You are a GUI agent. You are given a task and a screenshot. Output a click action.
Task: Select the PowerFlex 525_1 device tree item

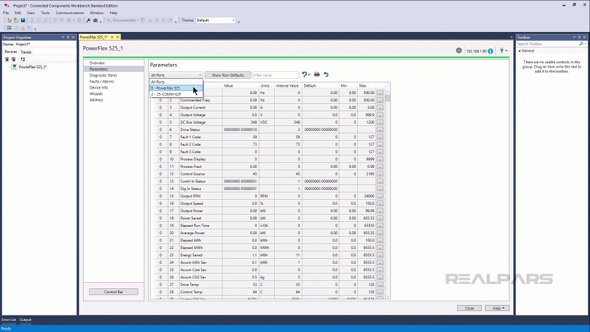click(33, 67)
